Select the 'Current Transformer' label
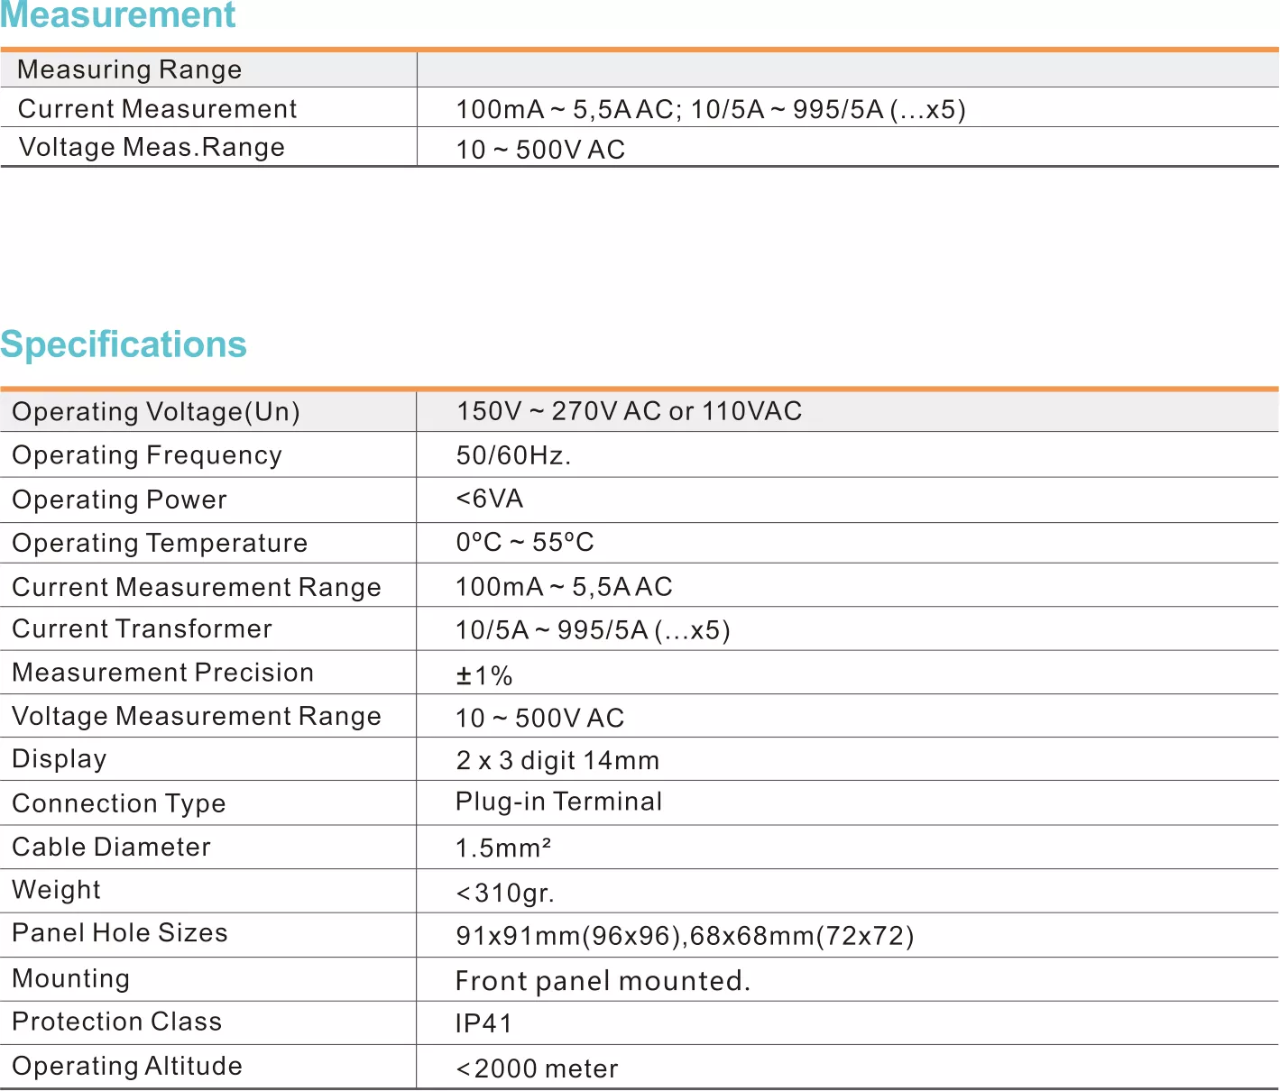1280x1091 pixels. tap(143, 629)
